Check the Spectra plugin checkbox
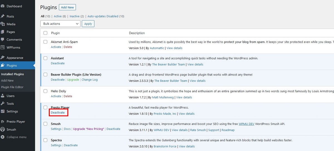Image resolution: width=334 pixels, height=151 pixels. 45,140
